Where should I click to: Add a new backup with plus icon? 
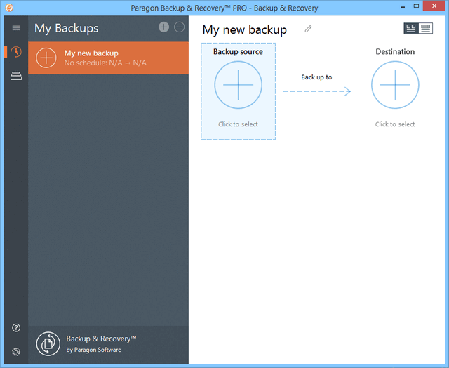[163, 27]
